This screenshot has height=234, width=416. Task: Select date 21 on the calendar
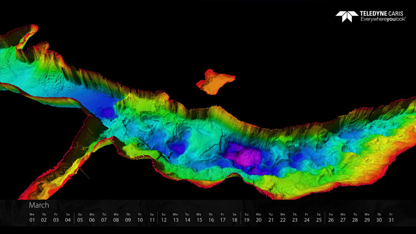(270, 220)
